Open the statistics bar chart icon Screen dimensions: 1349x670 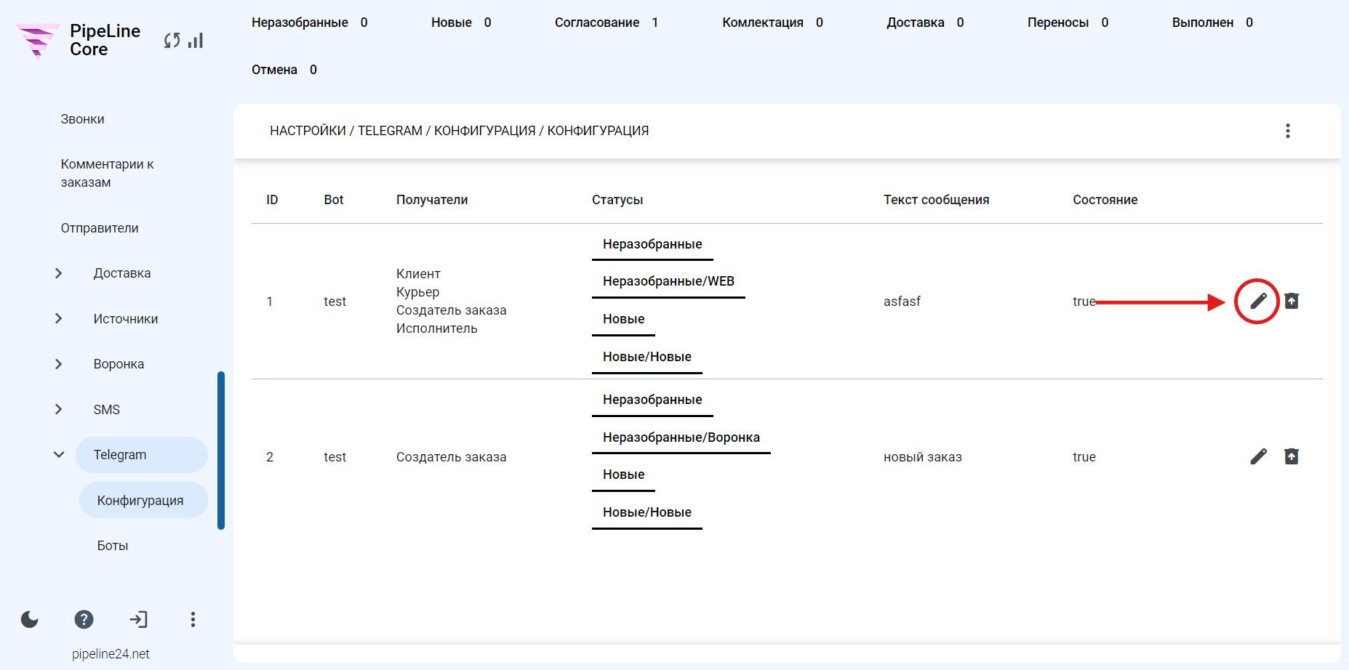196,41
